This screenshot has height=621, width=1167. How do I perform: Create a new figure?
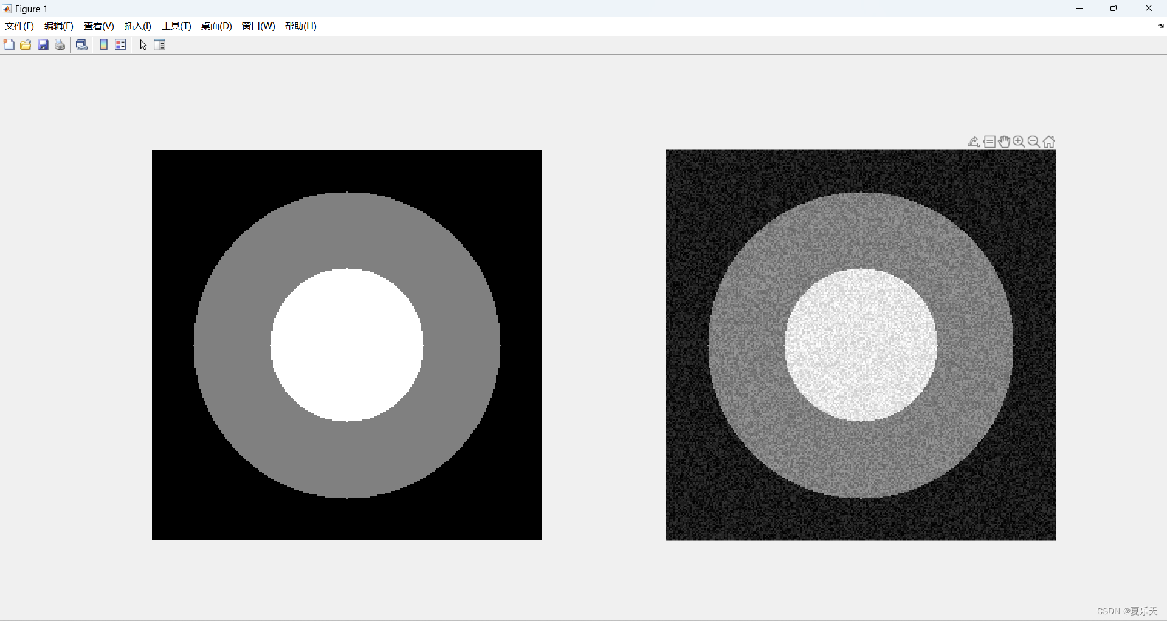point(9,44)
